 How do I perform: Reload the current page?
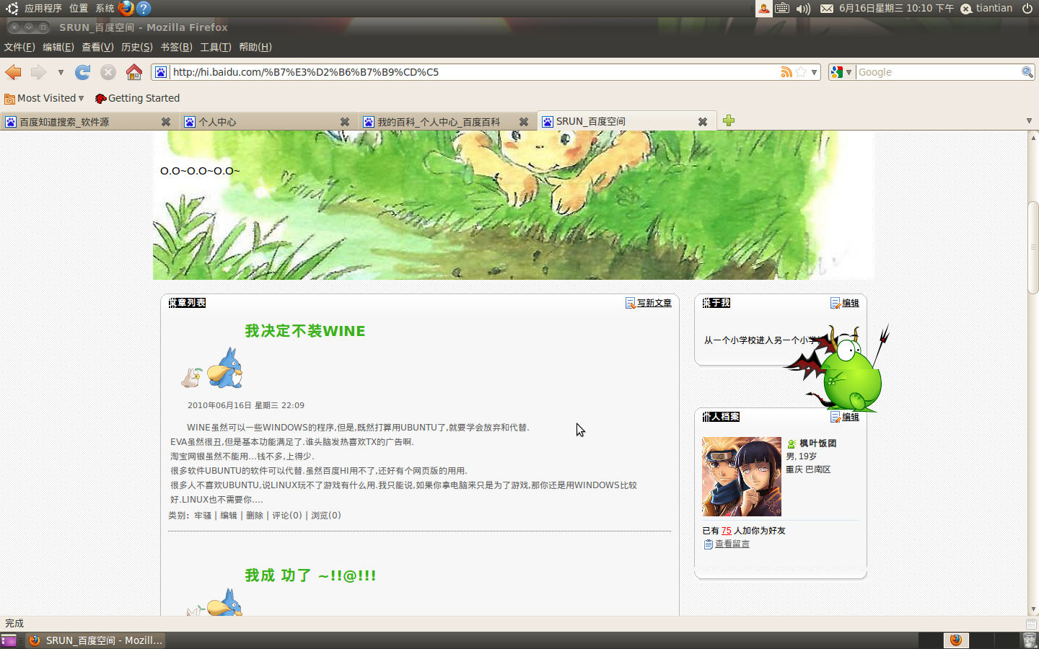83,72
